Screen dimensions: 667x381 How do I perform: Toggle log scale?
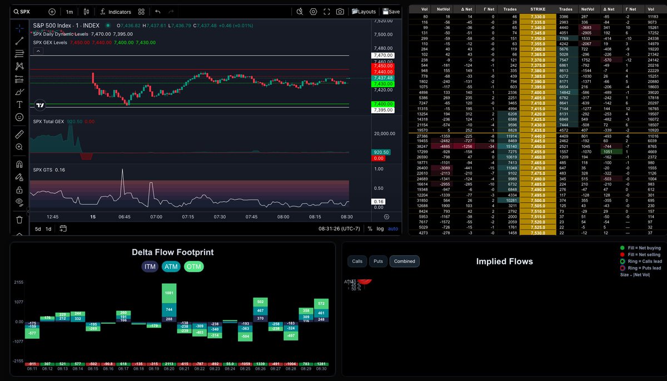click(380, 228)
